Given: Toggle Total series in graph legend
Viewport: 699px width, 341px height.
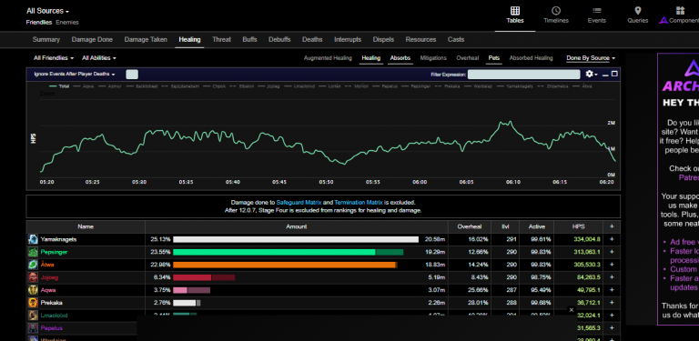Looking at the screenshot, I should pyautogui.click(x=59, y=86).
